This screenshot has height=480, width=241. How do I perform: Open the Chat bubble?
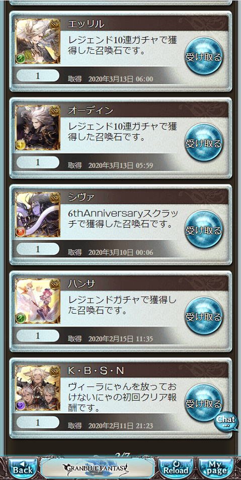click(226, 422)
